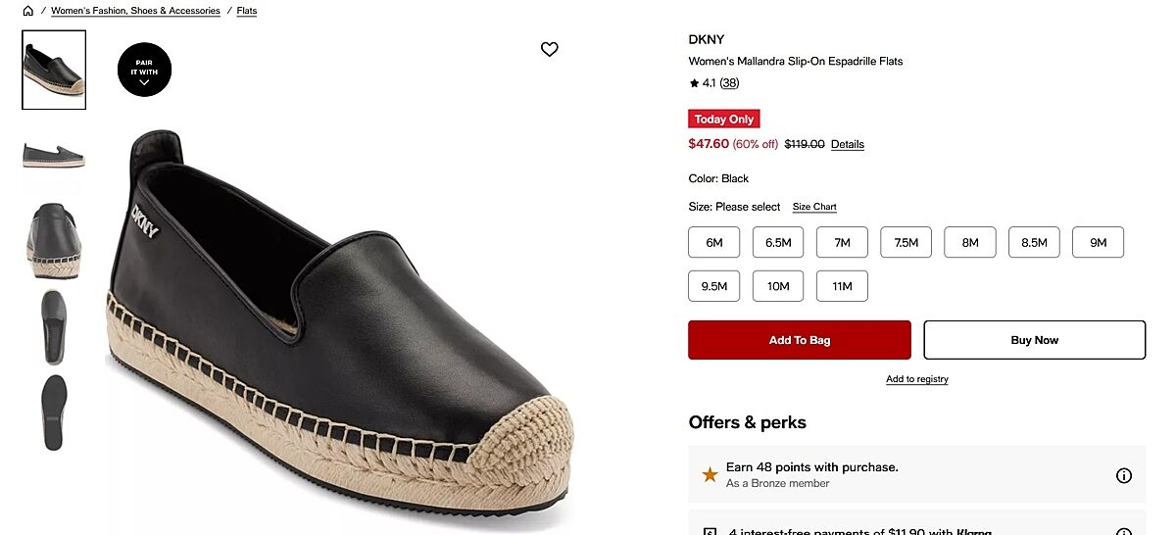
Task: Select size 7.5M
Action: (x=906, y=242)
